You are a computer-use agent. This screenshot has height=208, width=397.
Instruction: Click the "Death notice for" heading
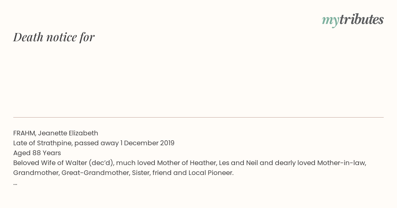coord(54,37)
